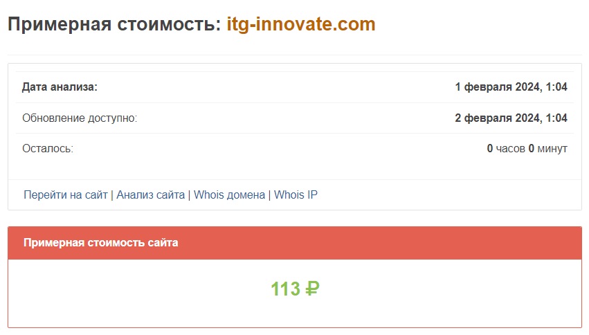Click the "Анализ сайта" link

click(x=150, y=195)
